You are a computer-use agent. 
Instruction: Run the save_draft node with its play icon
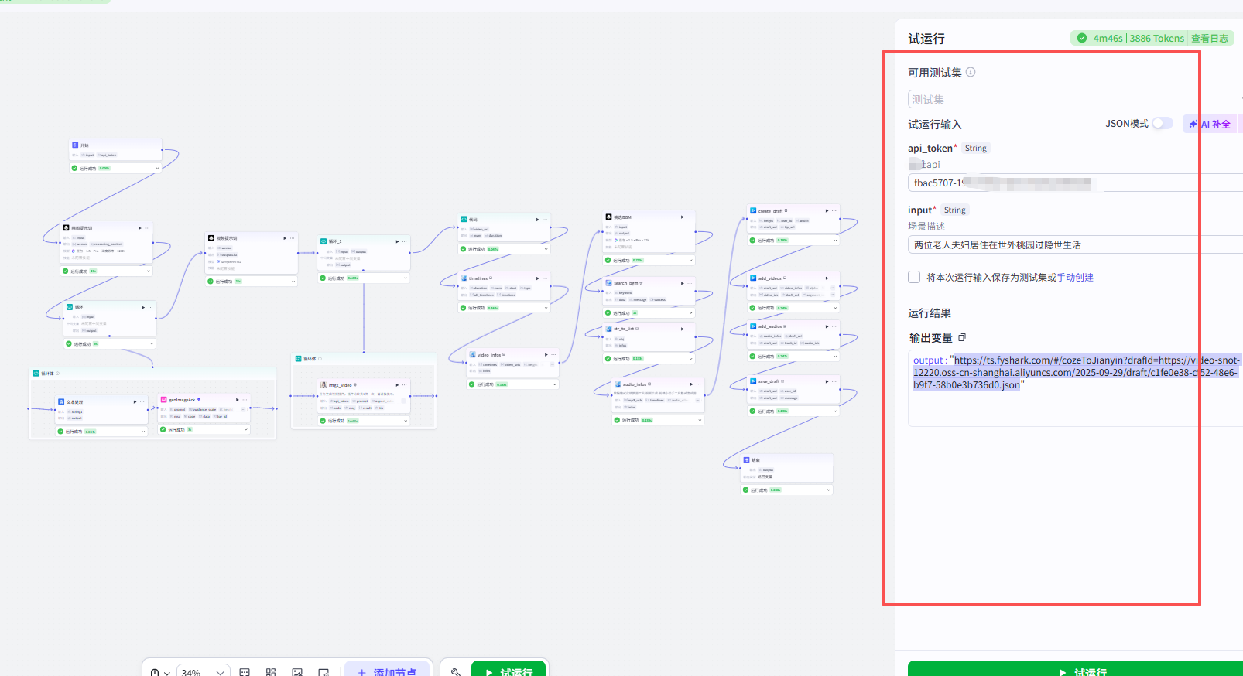pyautogui.click(x=827, y=381)
